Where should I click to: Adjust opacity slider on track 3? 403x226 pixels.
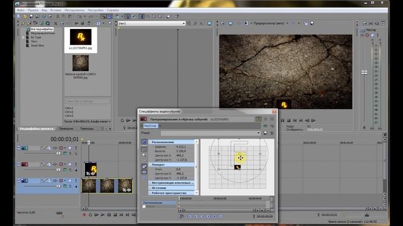click(x=59, y=186)
